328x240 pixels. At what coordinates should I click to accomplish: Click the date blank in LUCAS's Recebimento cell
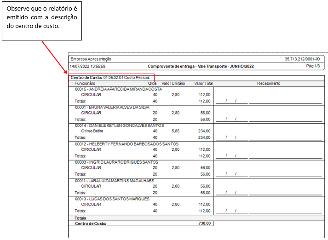point(231,211)
